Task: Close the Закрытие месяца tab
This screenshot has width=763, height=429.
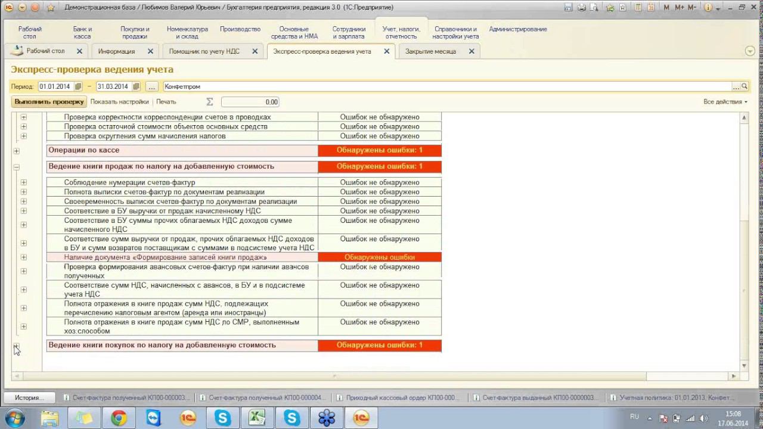Action: point(471,51)
